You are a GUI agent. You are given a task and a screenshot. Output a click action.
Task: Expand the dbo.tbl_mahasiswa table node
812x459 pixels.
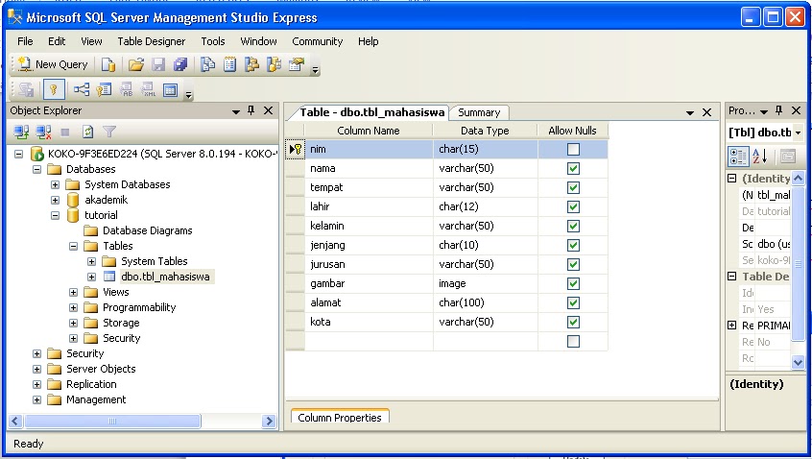point(91,277)
